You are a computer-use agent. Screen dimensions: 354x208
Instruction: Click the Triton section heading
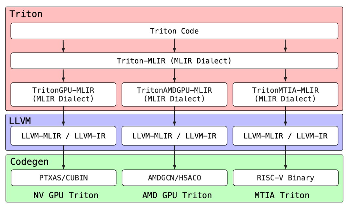[x=26, y=14]
